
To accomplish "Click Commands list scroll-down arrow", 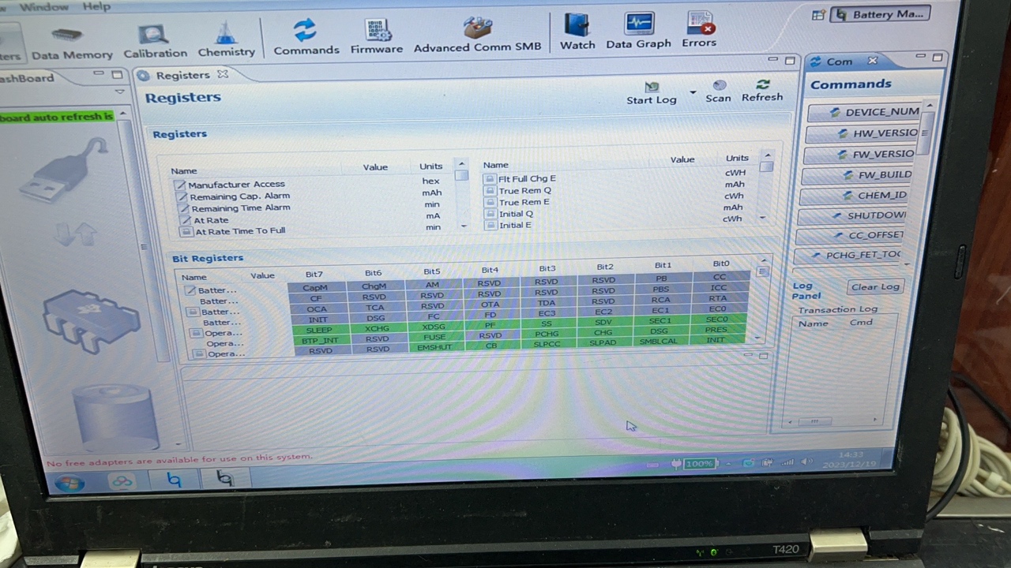I will click(908, 264).
